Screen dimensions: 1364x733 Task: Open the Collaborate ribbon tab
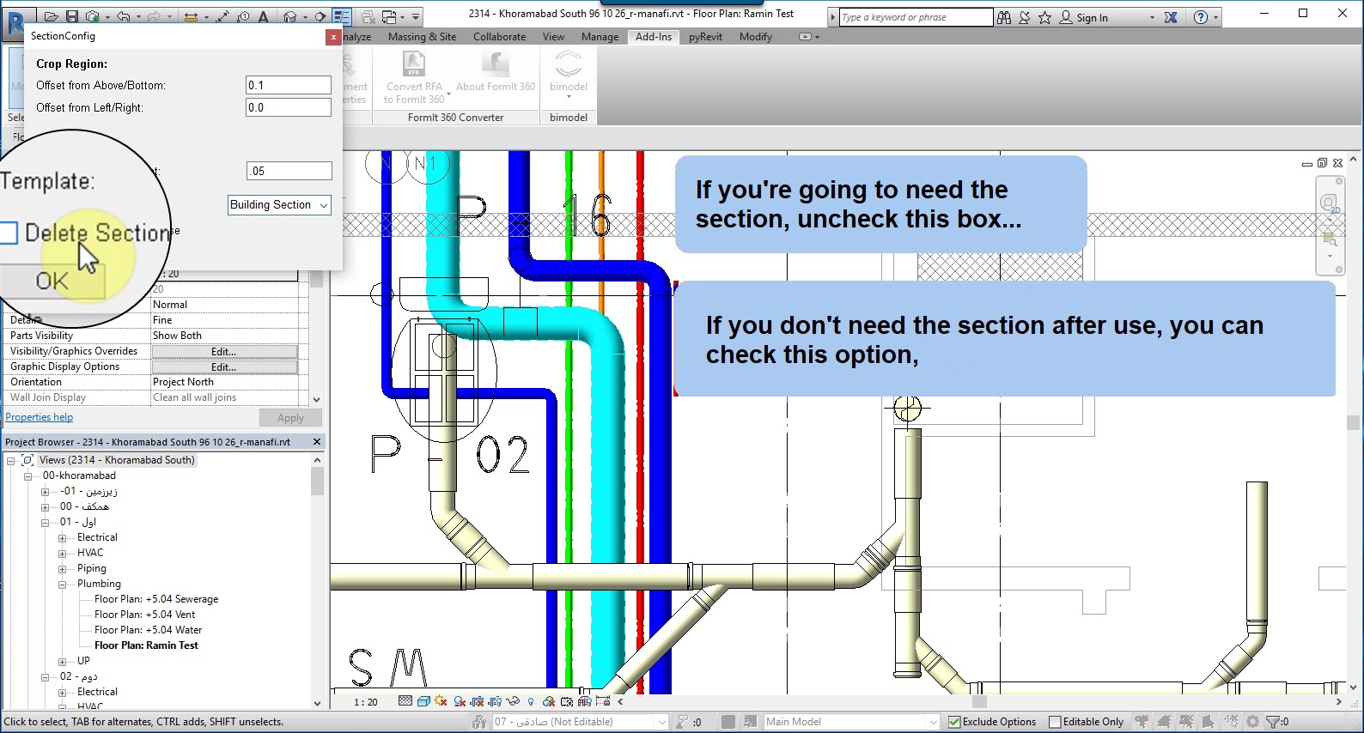499,37
